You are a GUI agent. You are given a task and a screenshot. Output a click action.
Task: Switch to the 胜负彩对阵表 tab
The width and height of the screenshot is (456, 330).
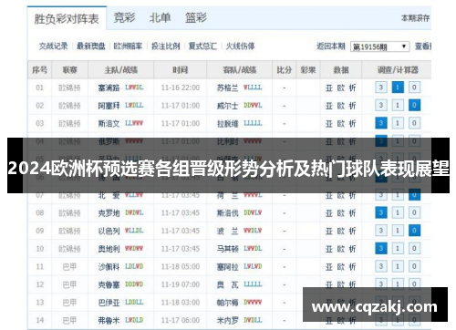67,19
